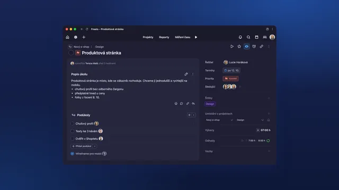Change Vysoká priority badge
The height and width of the screenshot is (190, 339).
231,79
